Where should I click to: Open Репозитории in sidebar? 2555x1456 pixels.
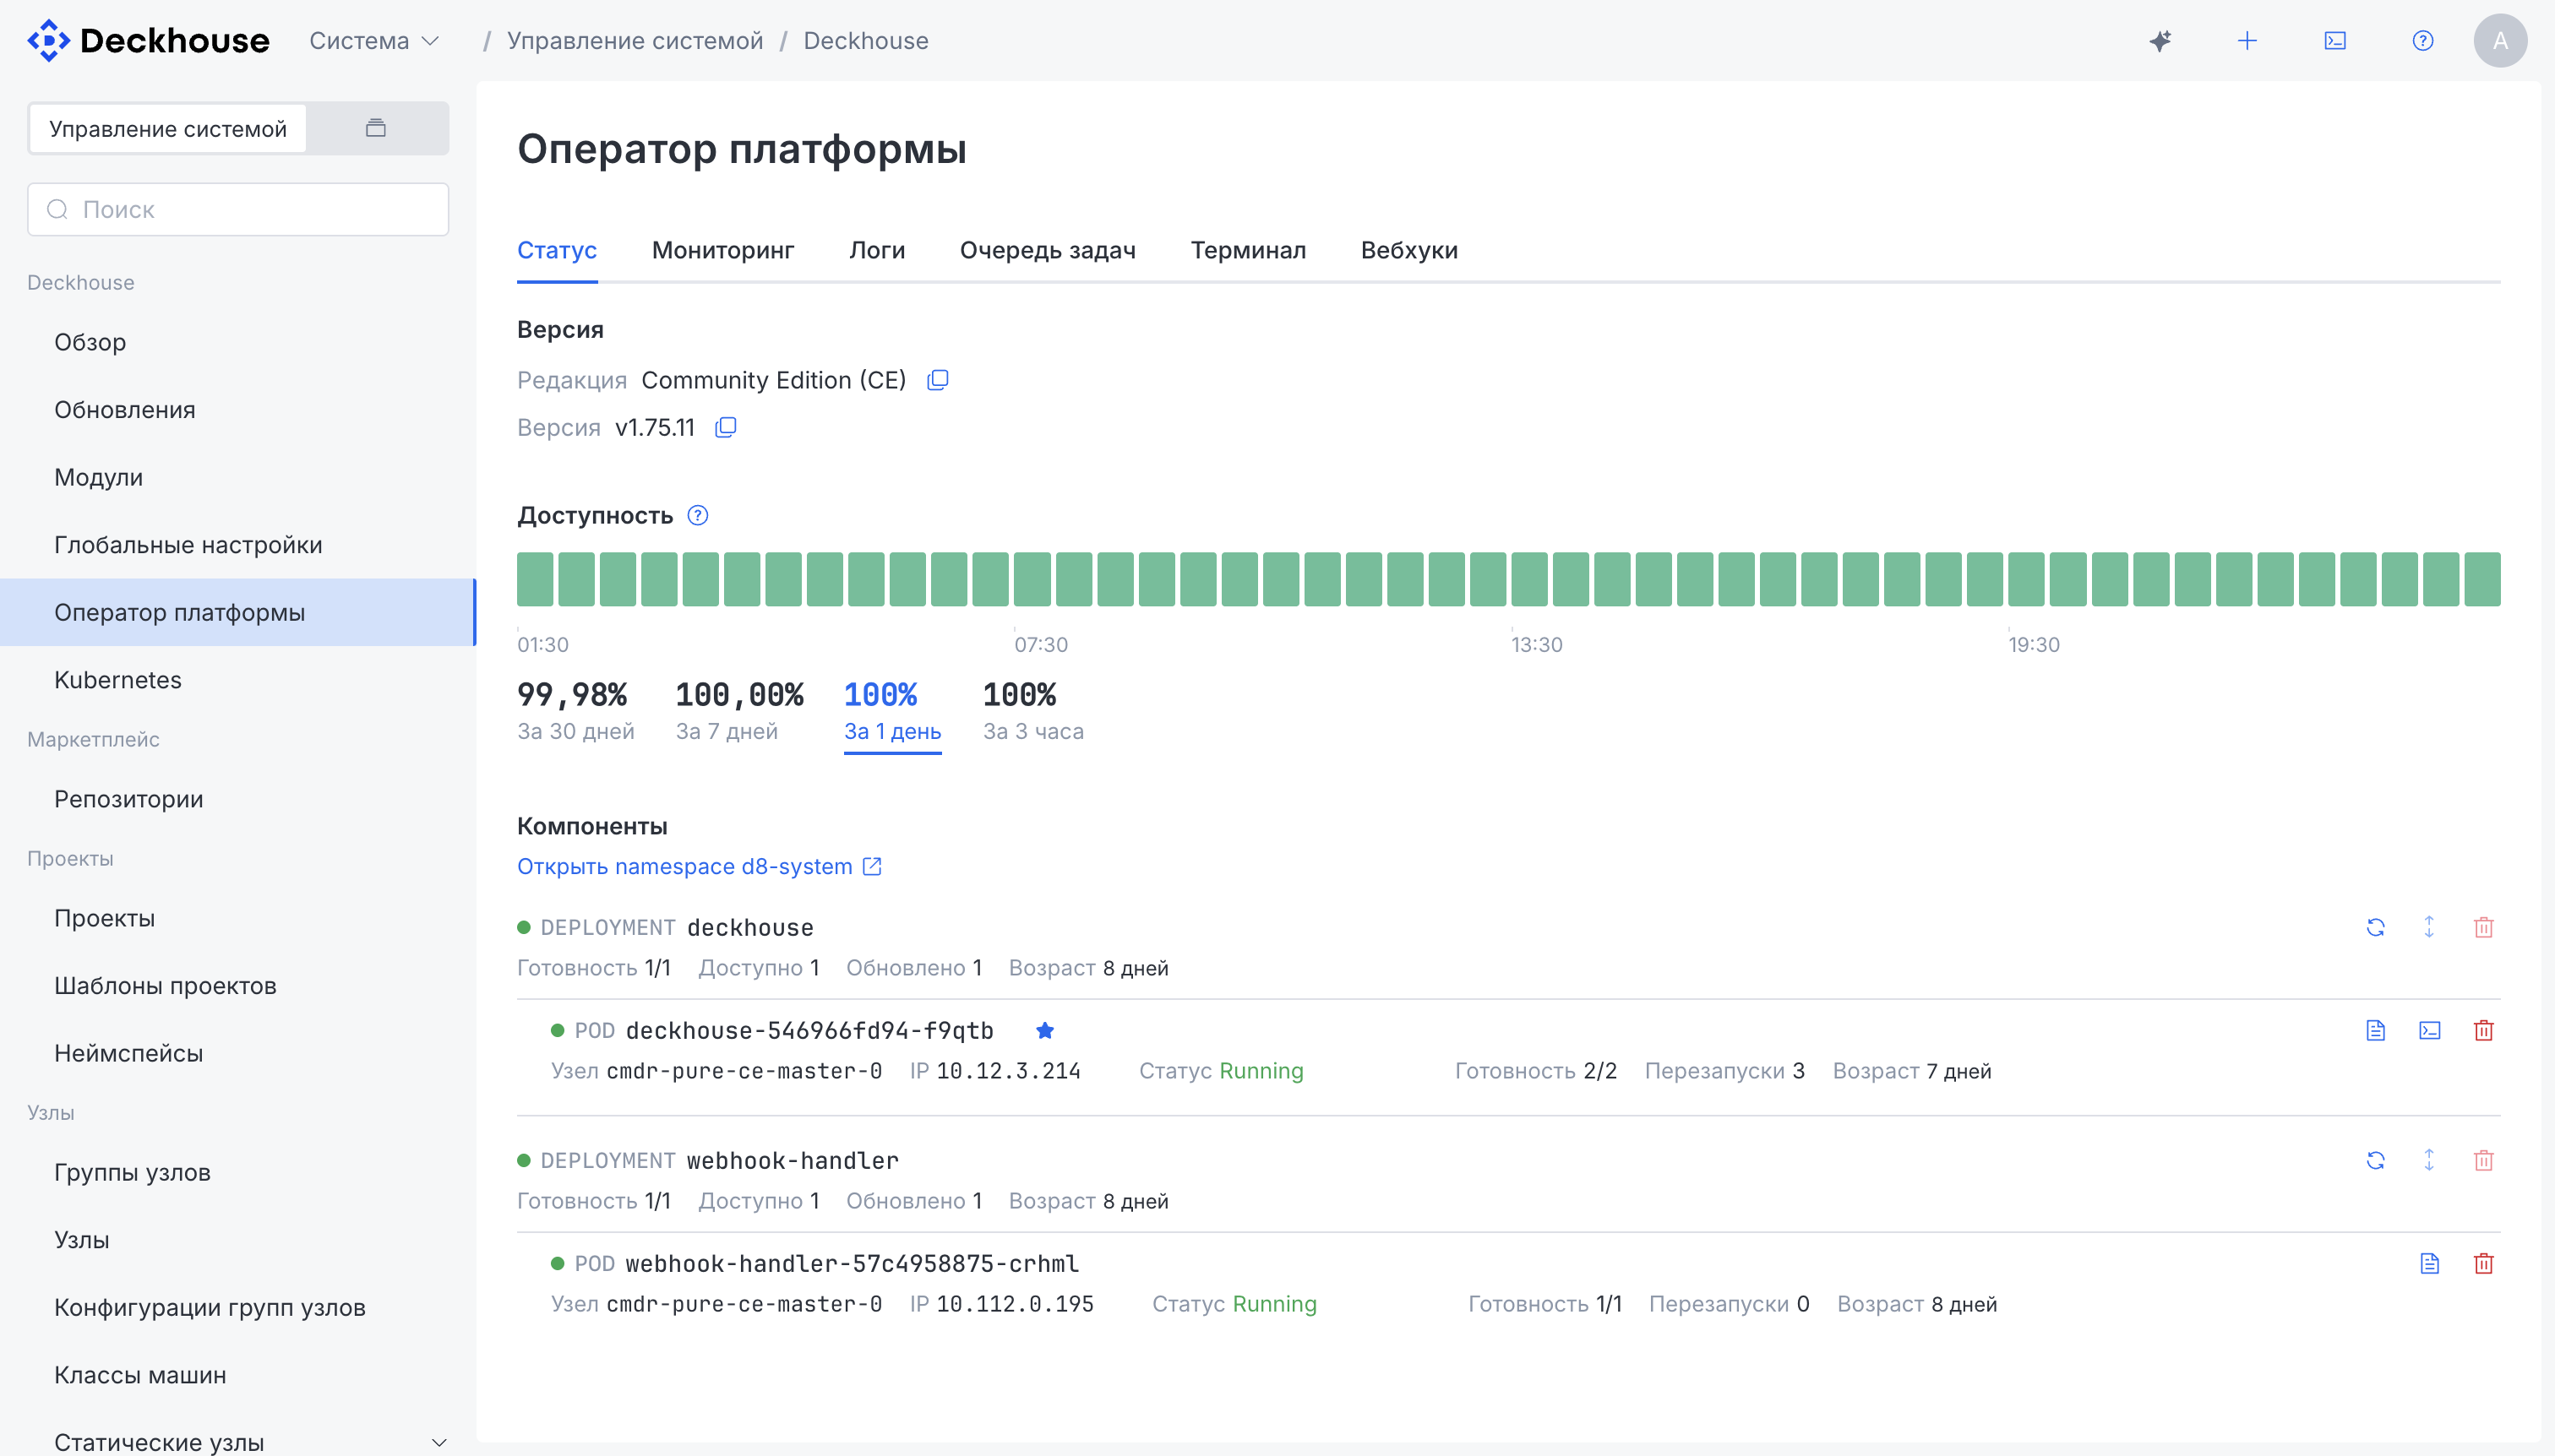pos(238,799)
